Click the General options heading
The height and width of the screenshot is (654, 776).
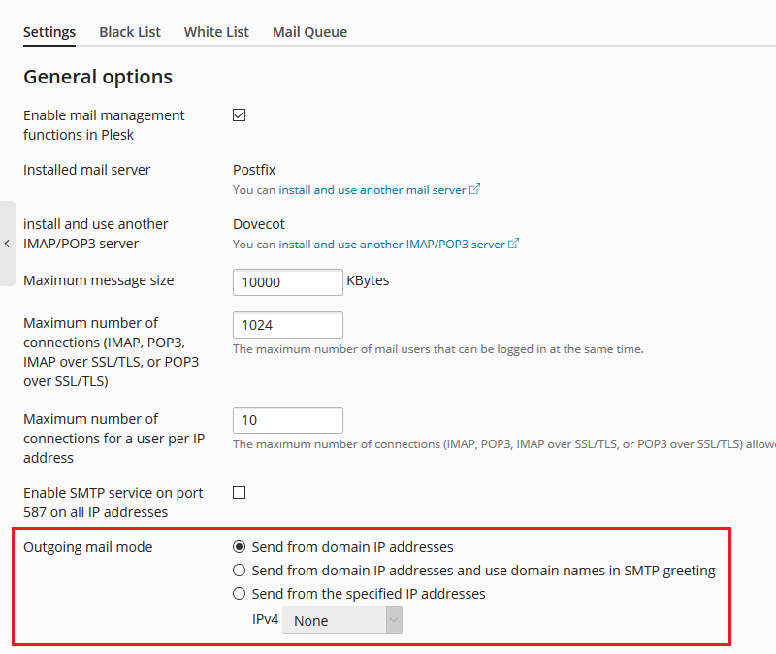[98, 77]
